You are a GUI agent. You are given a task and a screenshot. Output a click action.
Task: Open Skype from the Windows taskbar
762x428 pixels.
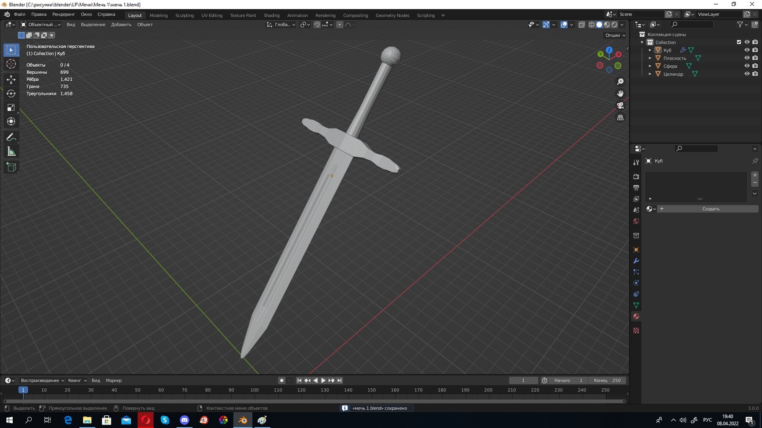coord(165,420)
